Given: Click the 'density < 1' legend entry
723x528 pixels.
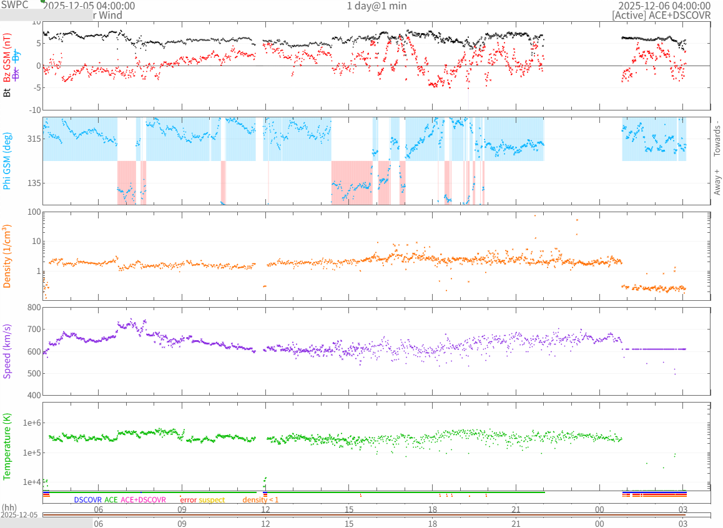Looking at the screenshot, I should click(260, 500).
